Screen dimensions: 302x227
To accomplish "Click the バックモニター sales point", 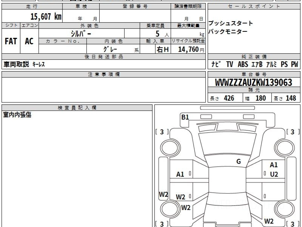I will click(x=228, y=32).
